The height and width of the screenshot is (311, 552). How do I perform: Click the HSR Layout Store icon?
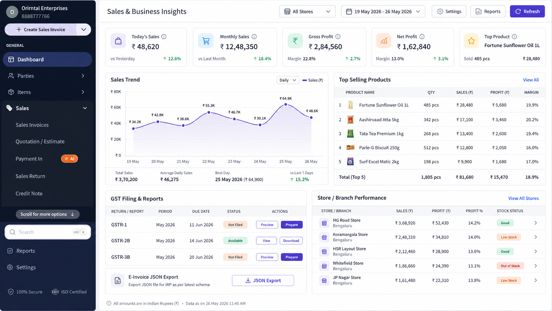point(324,252)
